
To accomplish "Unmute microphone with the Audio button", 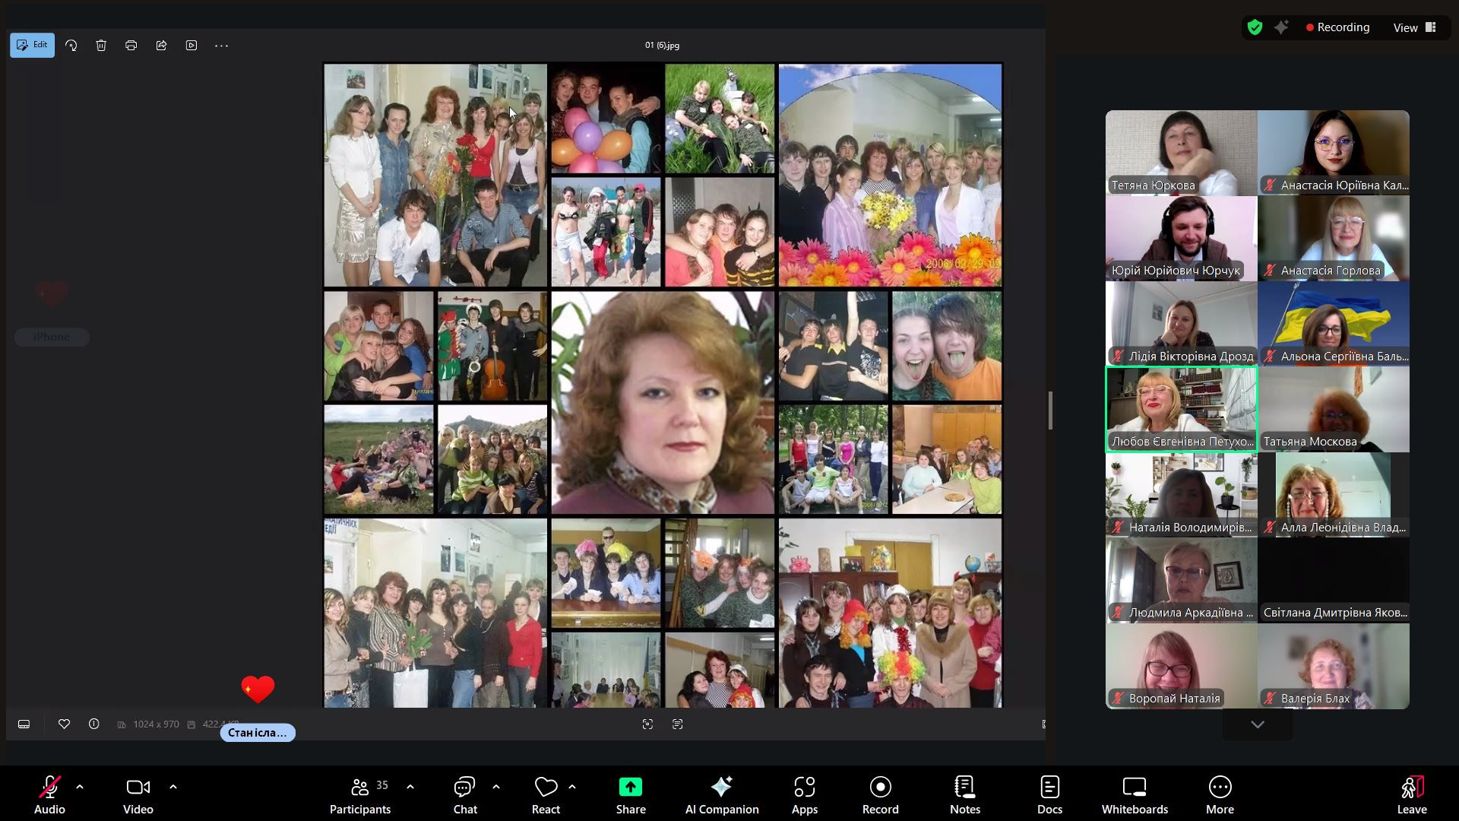I will coord(49,794).
